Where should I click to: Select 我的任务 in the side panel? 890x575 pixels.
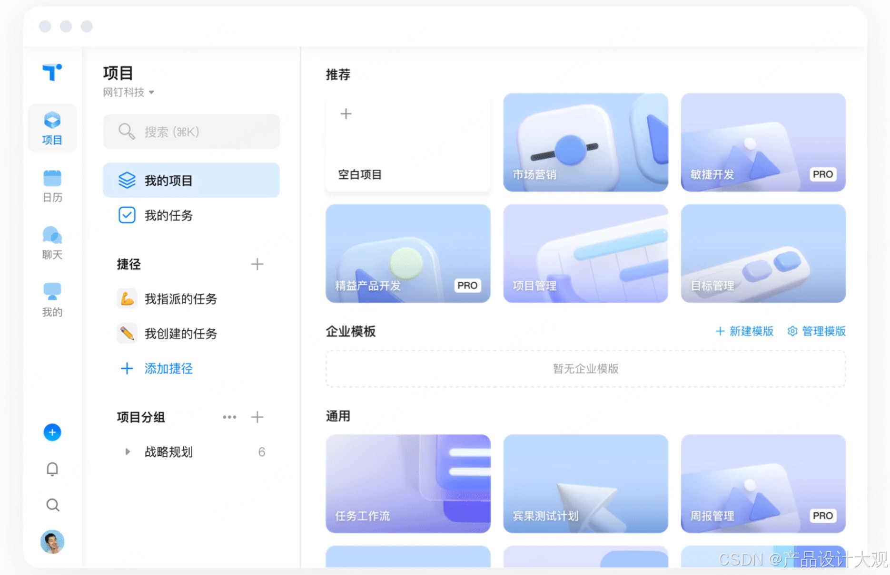coord(191,215)
